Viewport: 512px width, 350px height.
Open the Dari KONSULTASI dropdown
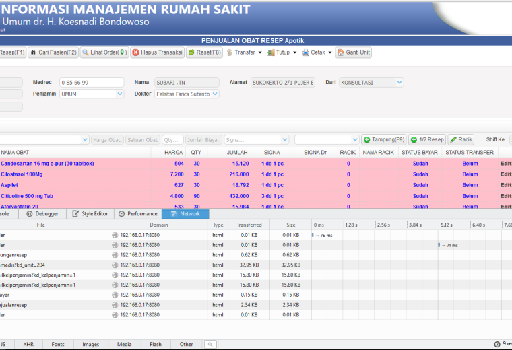tap(399, 83)
